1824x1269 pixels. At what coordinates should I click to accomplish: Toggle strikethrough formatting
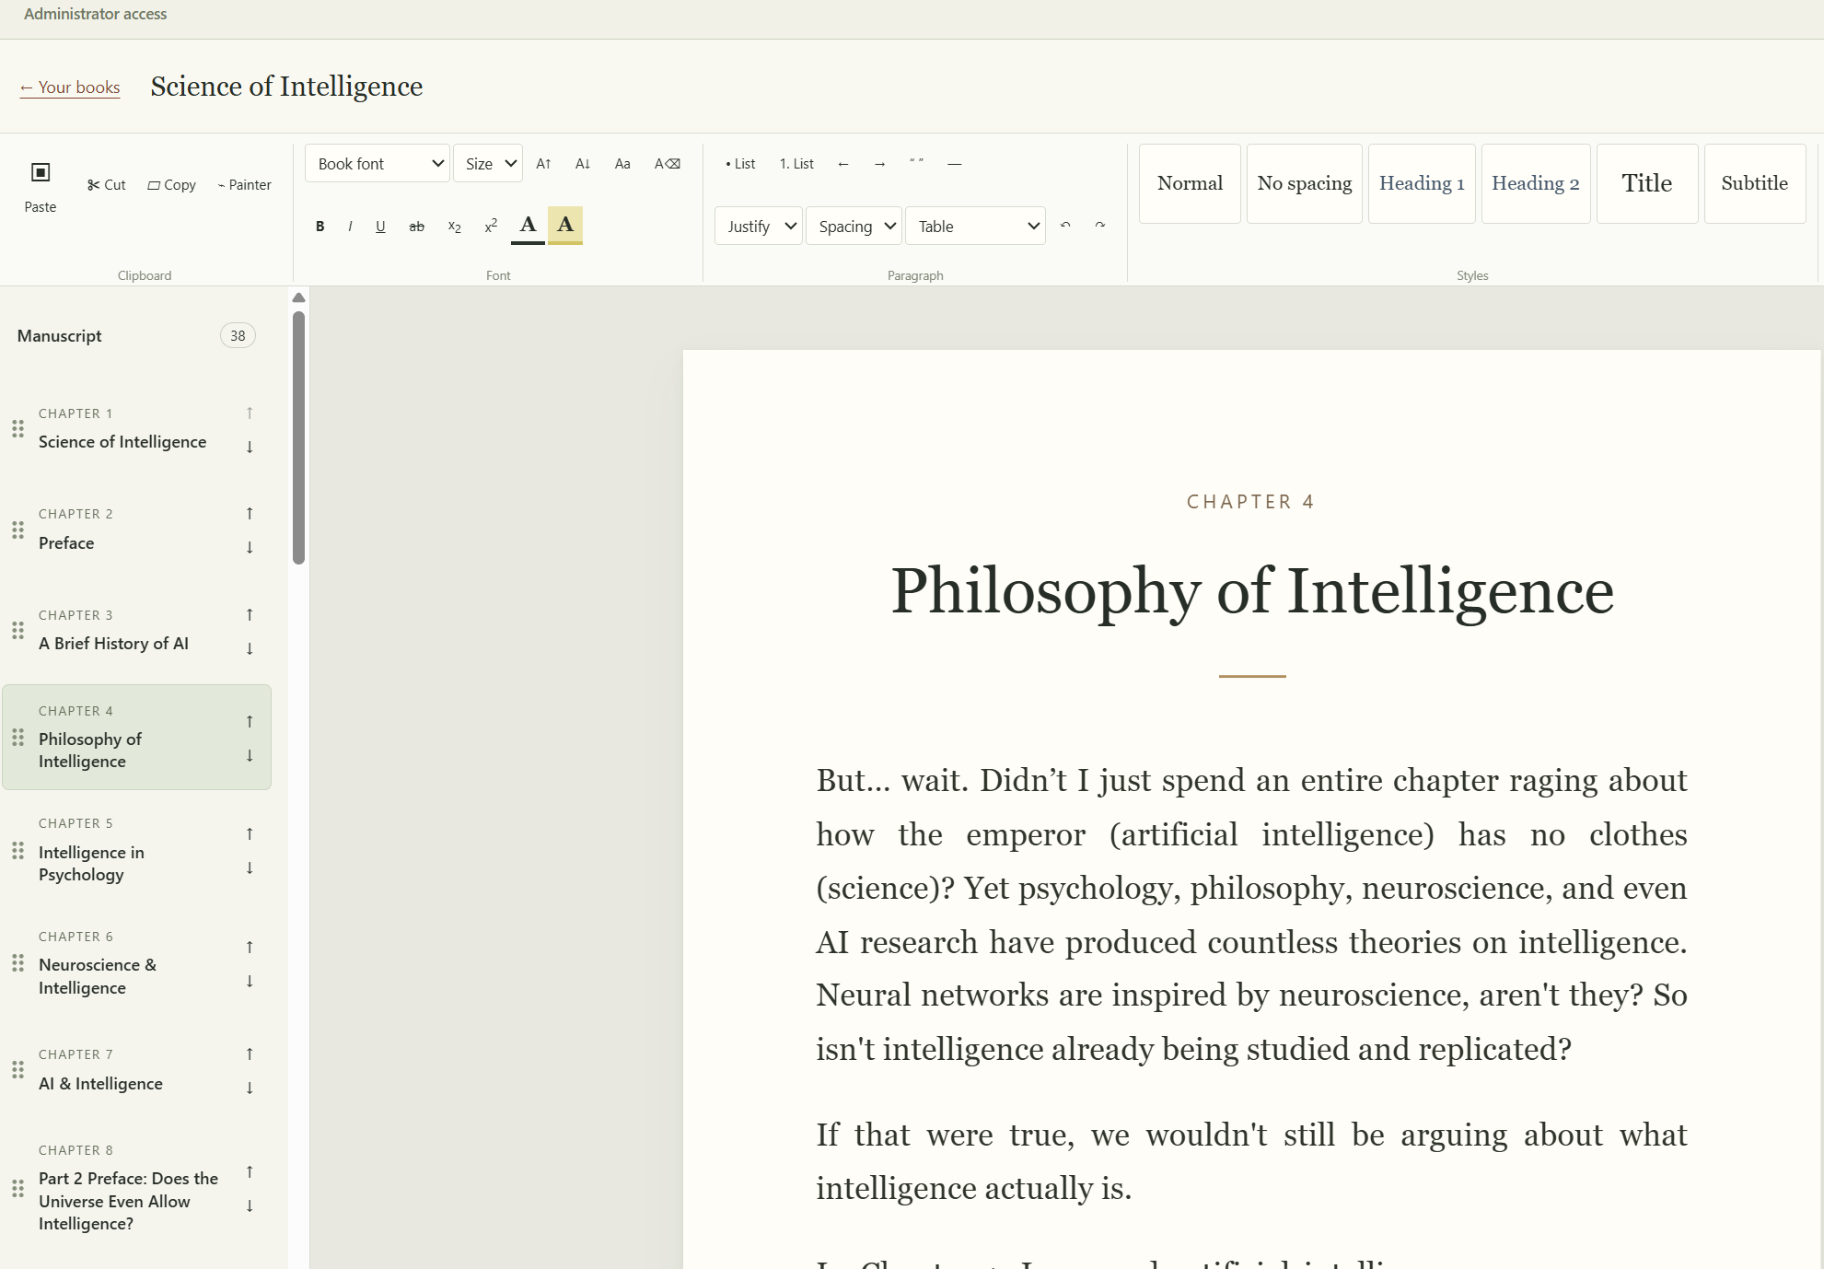coord(417,227)
